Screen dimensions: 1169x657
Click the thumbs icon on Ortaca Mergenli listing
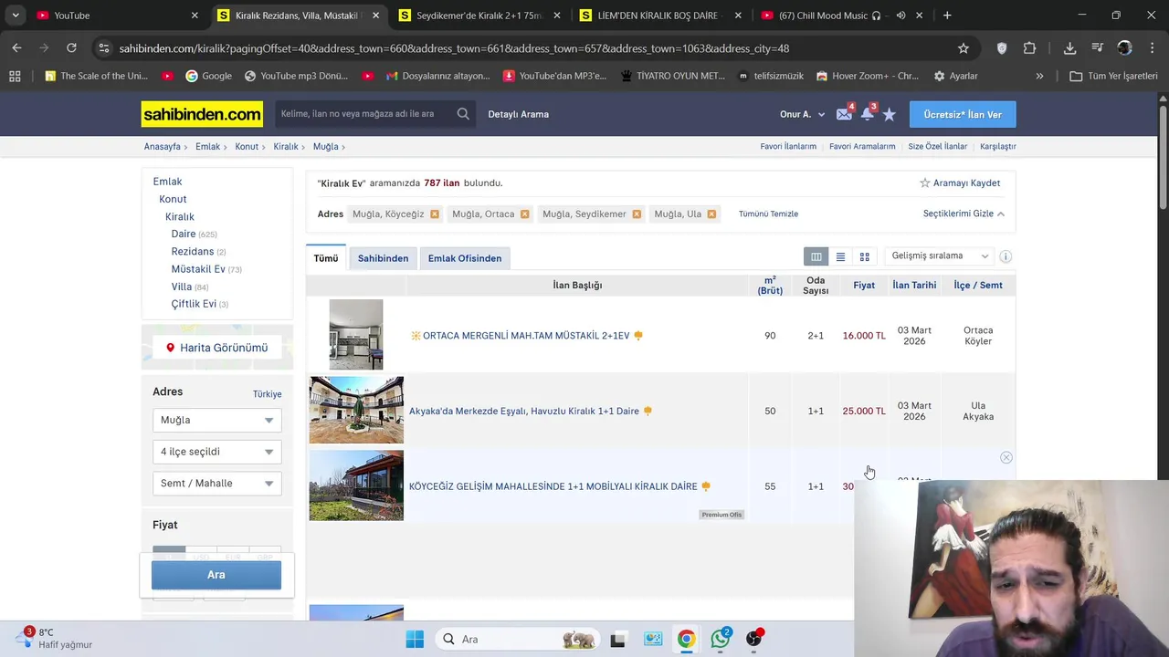point(638,336)
